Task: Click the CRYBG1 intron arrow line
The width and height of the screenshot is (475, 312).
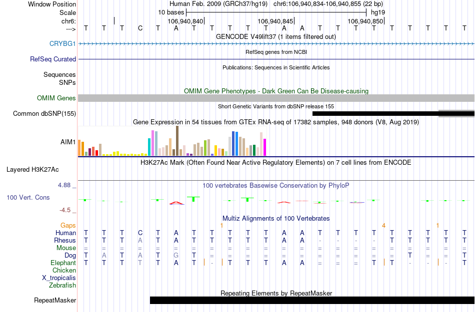Action: click(276, 44)
